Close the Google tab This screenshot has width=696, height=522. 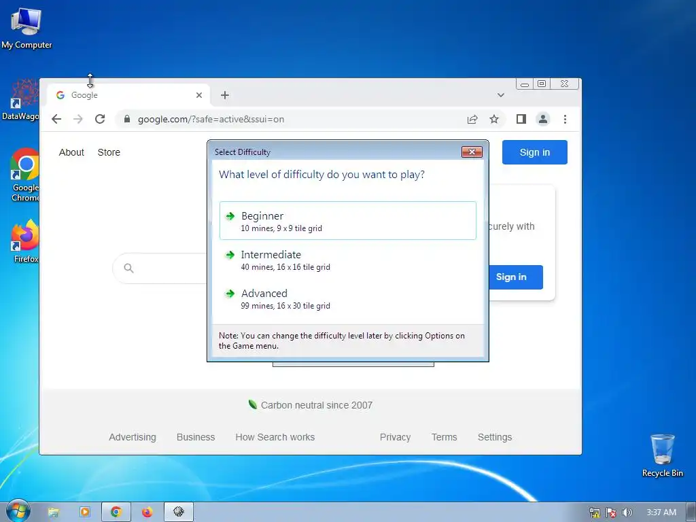click(199, 95)
